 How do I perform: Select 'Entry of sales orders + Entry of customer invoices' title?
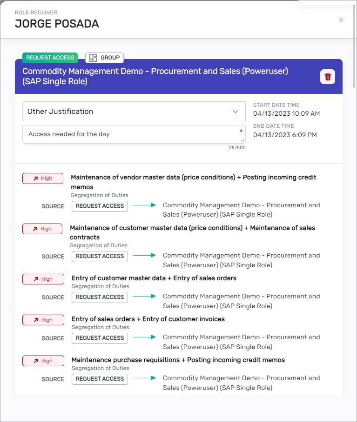[148, 319]
